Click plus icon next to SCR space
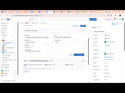125x93 pixels. pyautogui.click(x=13, y=40)
